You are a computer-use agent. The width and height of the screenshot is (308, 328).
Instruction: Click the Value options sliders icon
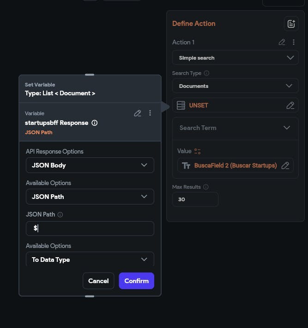pos(197,151)
